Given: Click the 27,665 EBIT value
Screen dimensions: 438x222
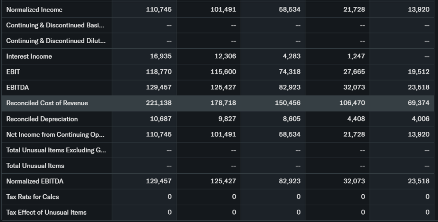Looking at the screenshot, I should [354, 72].
